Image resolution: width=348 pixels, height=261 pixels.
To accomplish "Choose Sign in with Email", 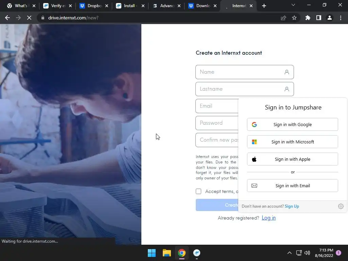I will coord(293,186).
